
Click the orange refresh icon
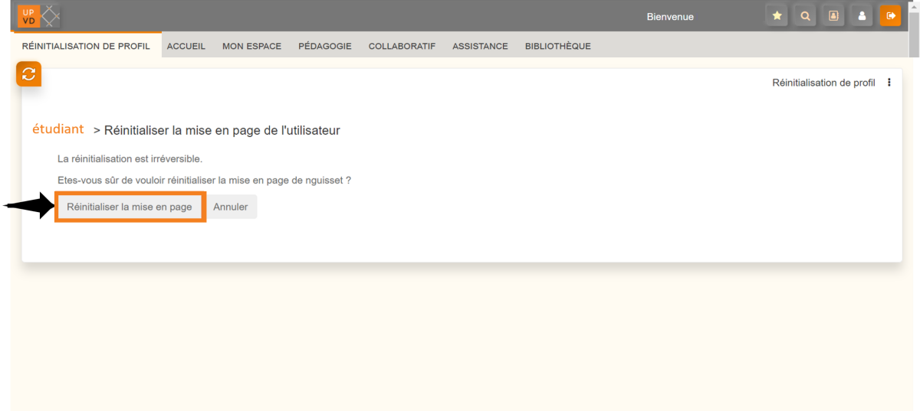(28, 74)
